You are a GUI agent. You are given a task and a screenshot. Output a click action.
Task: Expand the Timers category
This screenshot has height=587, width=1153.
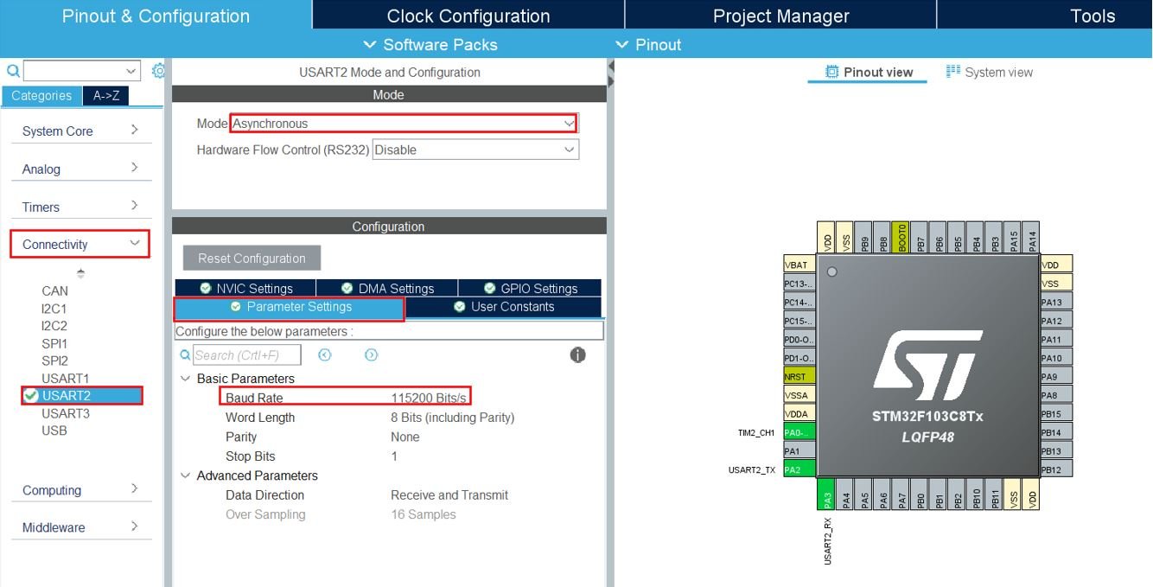click(81, 207)
